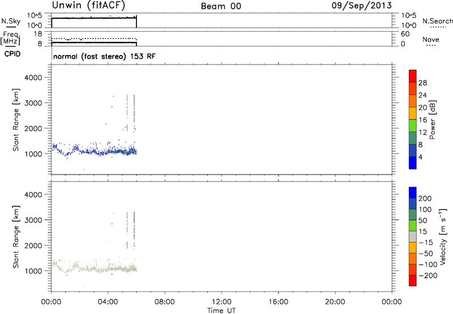453x314 pixels.
Task: Click the 08:00 time tick label
Action: pyautogui.click(x=164, y=302)
